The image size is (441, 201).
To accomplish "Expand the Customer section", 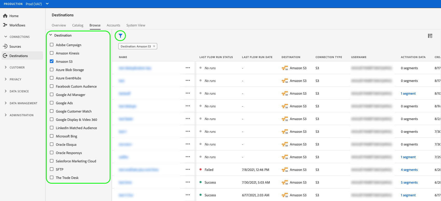I will point(6,67).
